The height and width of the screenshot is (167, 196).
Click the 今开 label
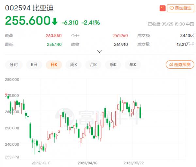75,36
